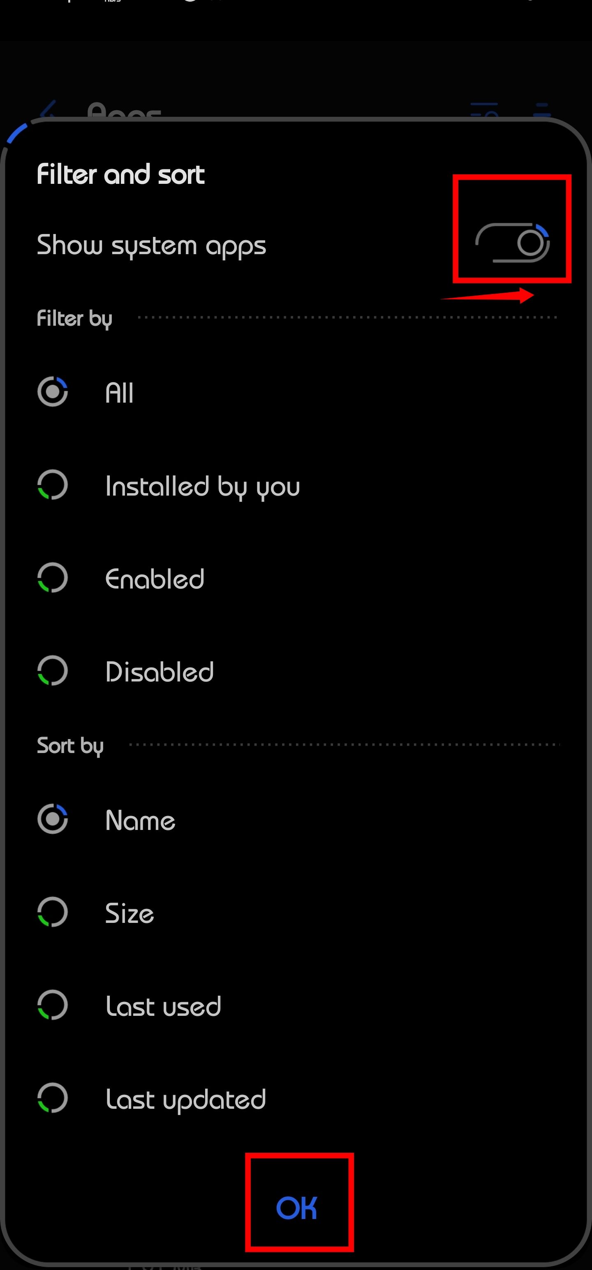Click the Filter by section header
Screen dimensions: 592x1270
[x=74, y=318]
